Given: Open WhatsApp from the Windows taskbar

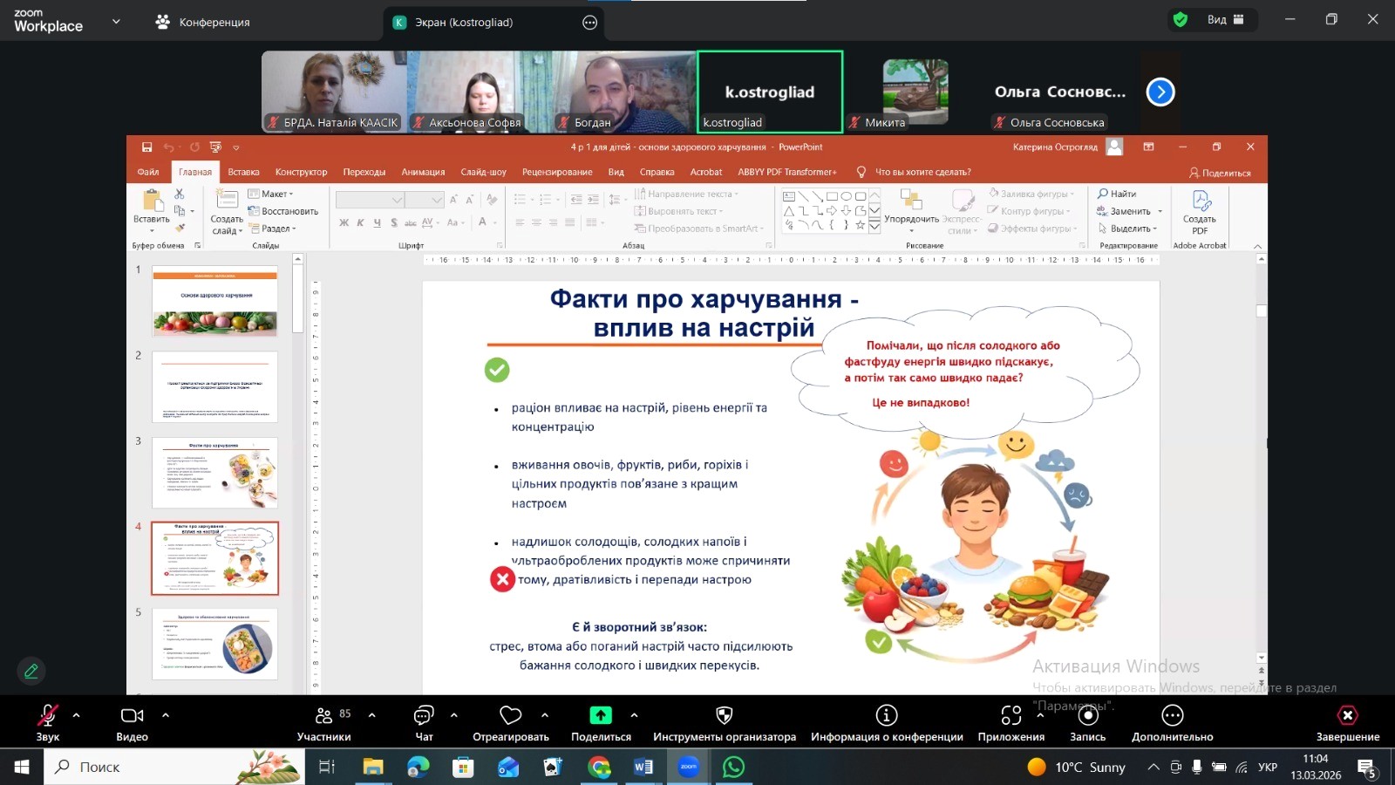Looking at the screenshot, I should coord(733,767).
